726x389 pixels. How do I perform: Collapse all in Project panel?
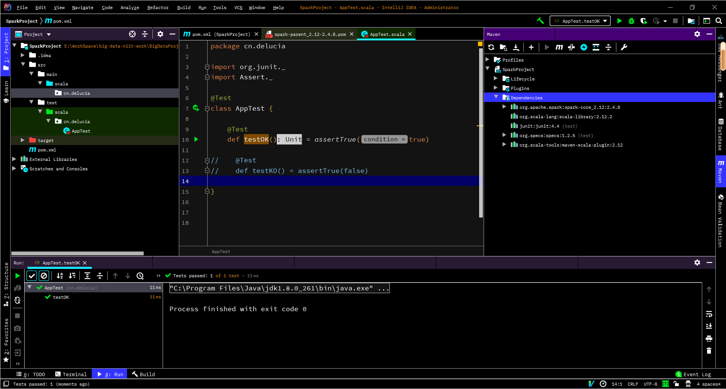tap(145, 34)
